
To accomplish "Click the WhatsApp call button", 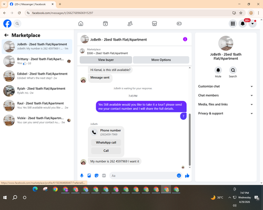I will point(106,142).
